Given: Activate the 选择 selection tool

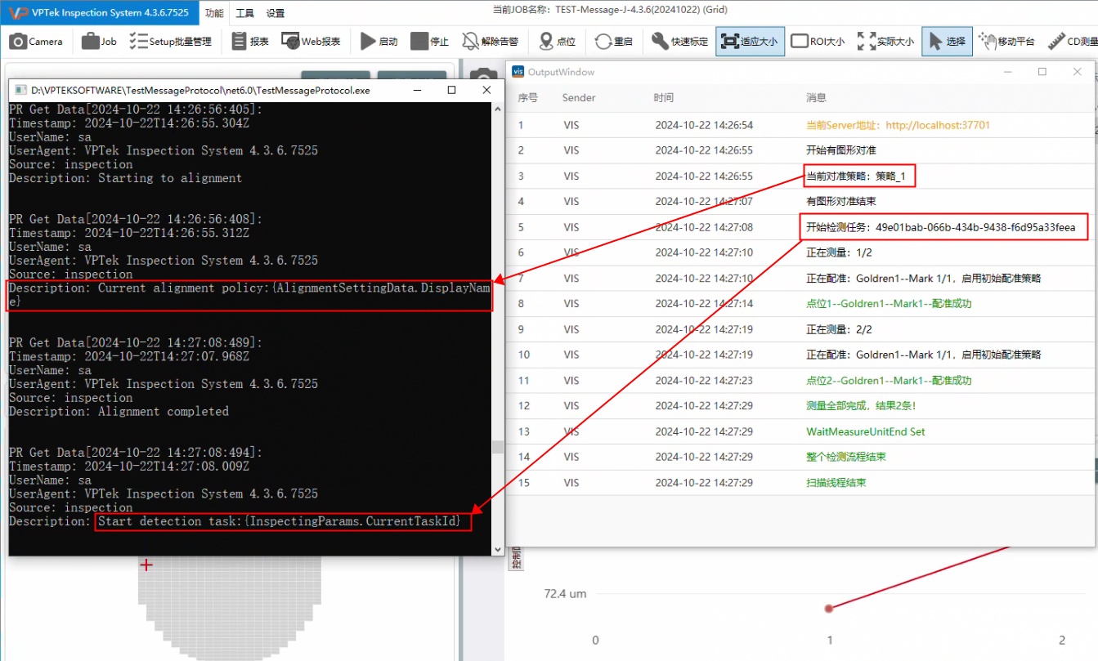Looking at the screenshot, I should click(x=947, y=42).
